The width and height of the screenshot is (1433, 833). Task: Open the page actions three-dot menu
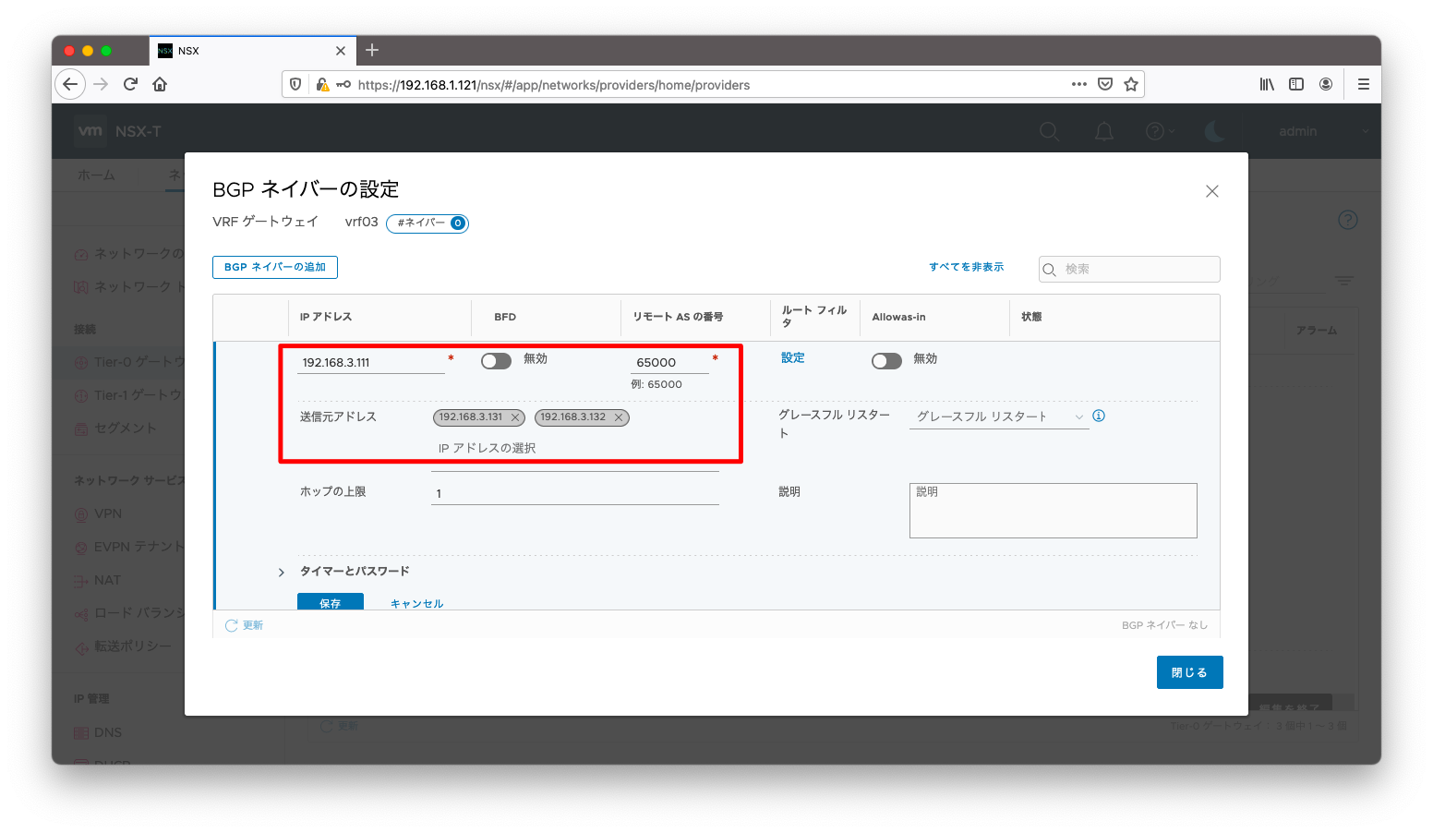click(1078, 84)
